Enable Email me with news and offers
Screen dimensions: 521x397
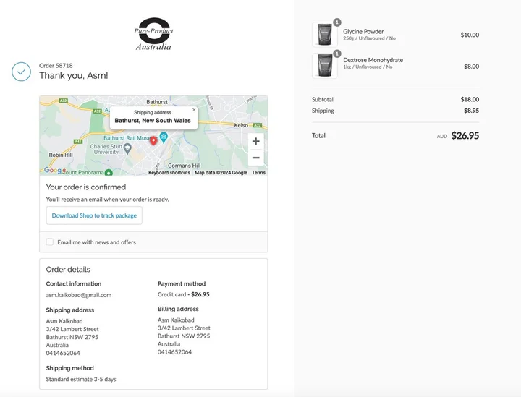coord(50,242)
